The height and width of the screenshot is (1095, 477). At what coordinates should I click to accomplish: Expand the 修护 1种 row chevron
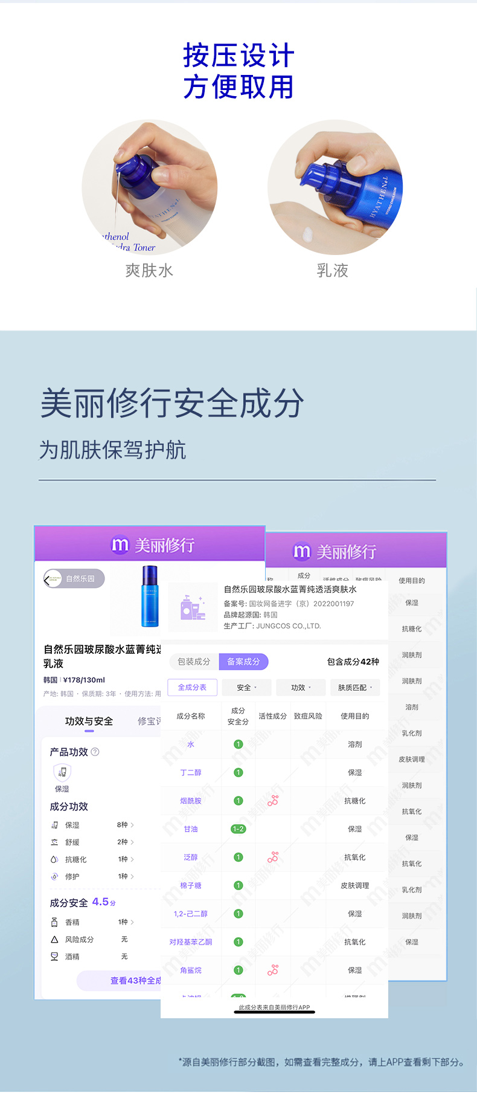tap(132, 876)
